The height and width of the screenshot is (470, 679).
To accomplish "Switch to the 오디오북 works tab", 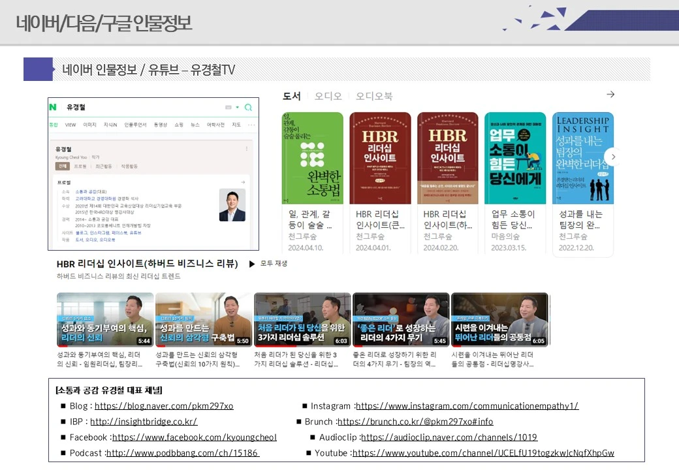I will coord(373,96).
